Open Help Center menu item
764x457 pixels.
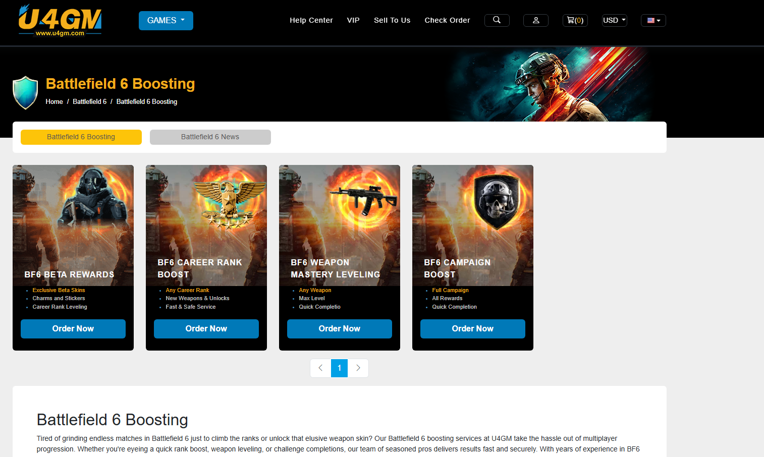click(311, 20)
